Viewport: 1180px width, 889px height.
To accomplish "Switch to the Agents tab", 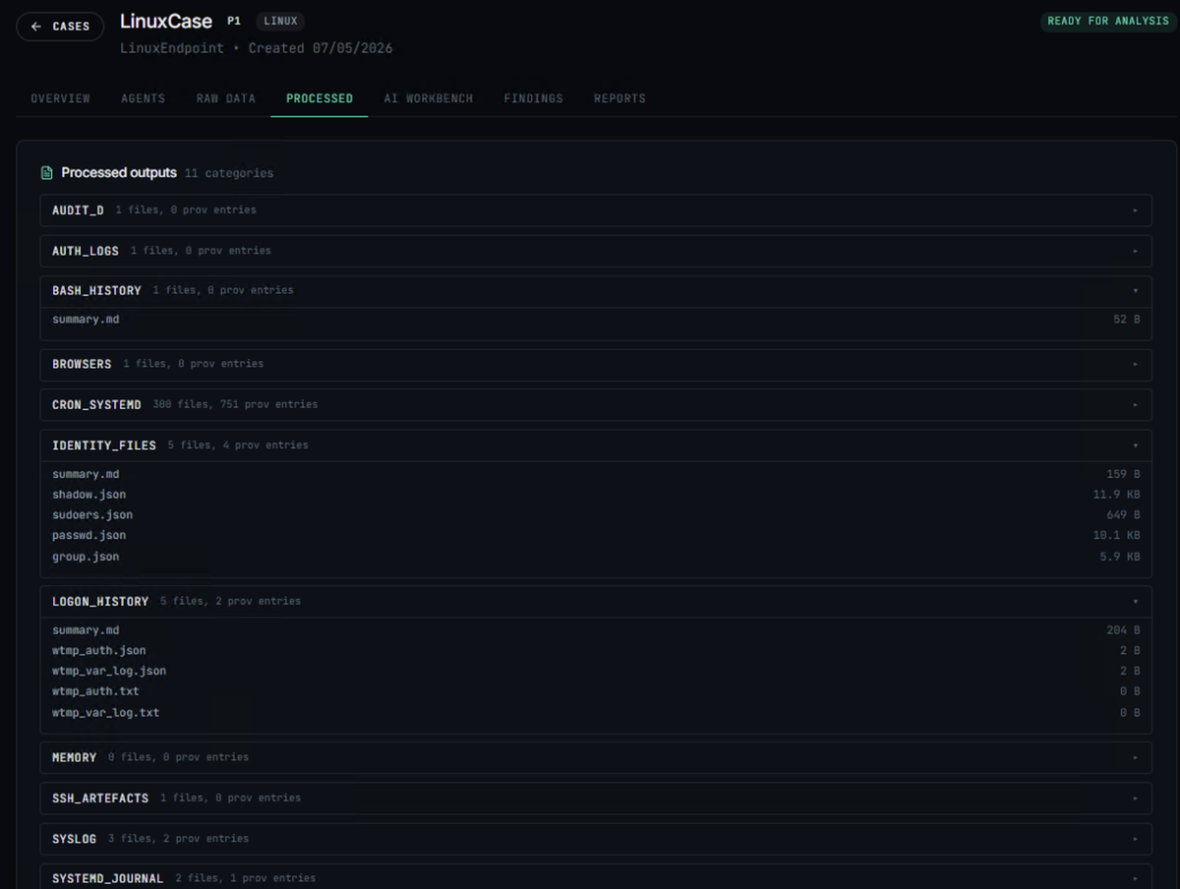I will [144, 98].
